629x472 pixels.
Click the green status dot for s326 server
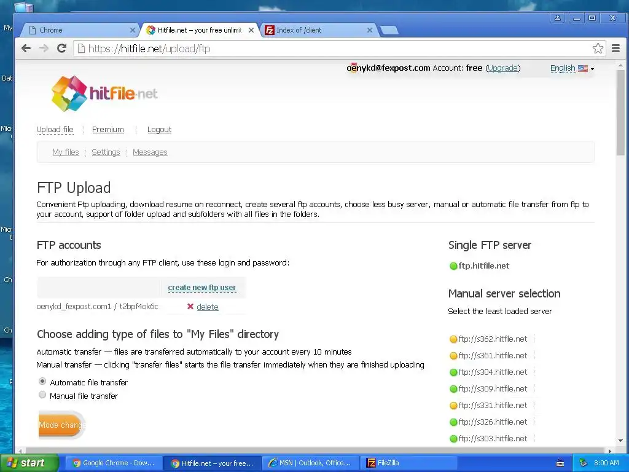453,422
